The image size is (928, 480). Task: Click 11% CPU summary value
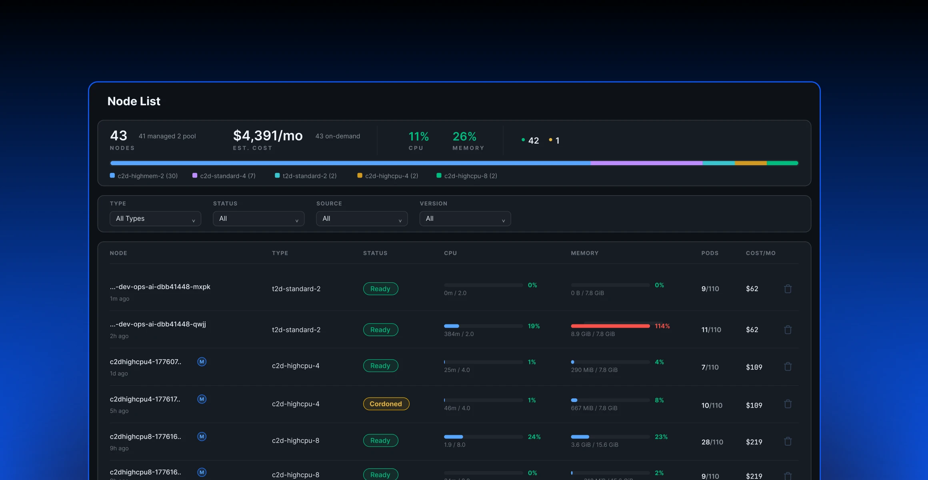tap(418, 136)
